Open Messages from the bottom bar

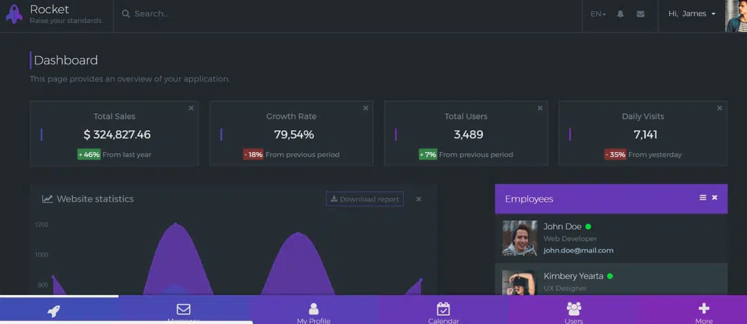pos(183,311)
